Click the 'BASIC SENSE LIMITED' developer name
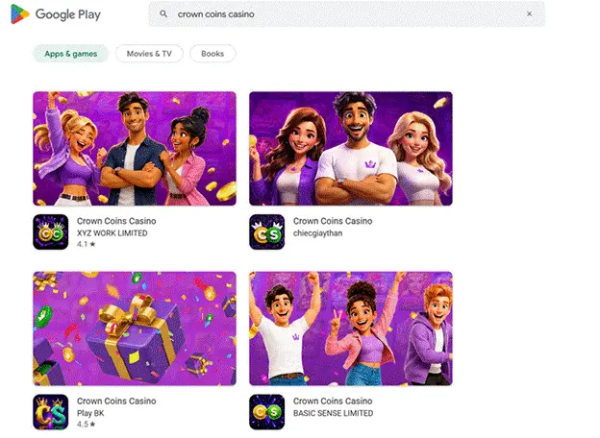Screen dimensions: 600x438 333,413
